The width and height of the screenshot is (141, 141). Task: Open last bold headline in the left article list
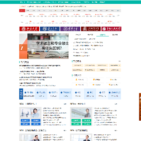[30, 83]
